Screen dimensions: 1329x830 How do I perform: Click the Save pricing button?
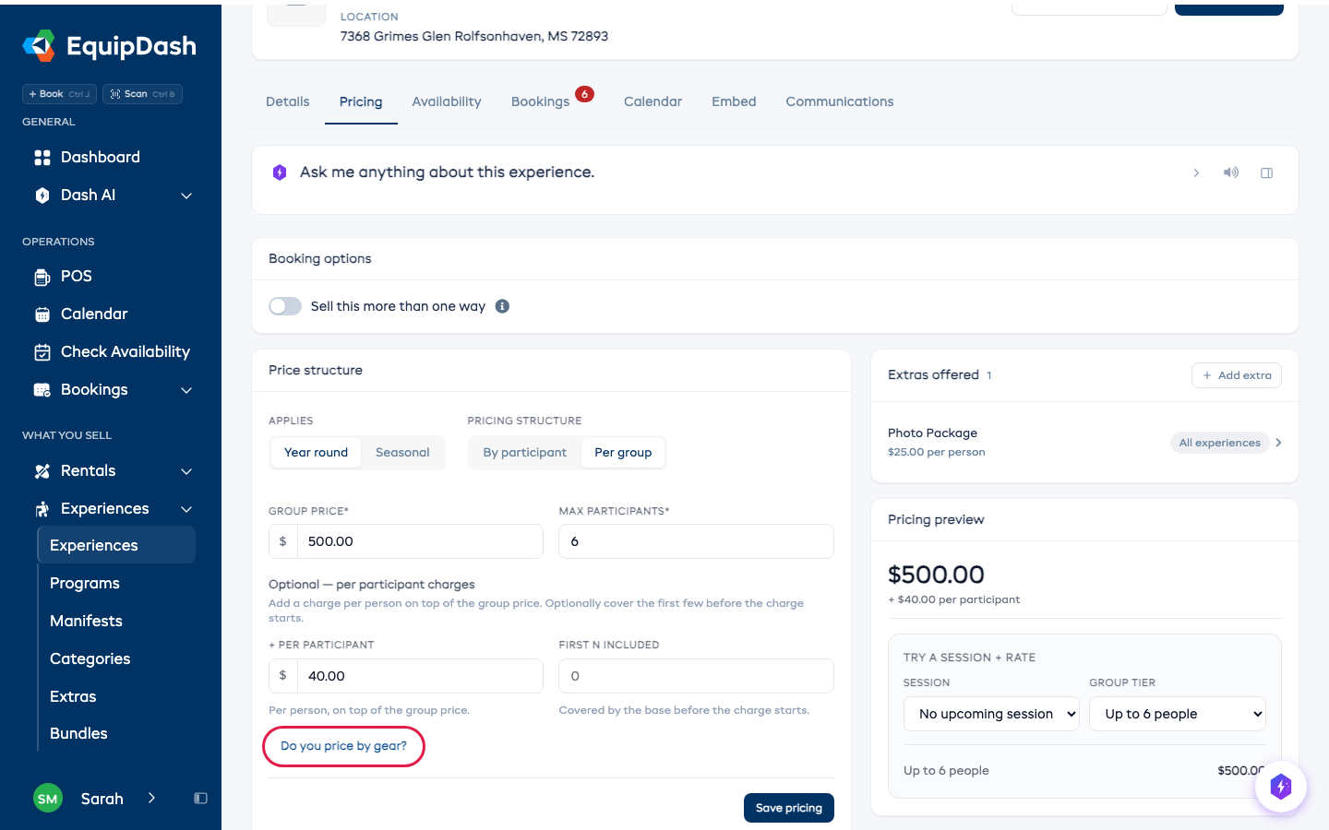789,808
